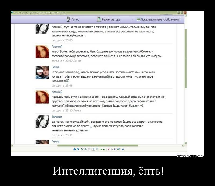The width and height of the screenshot is (215, 186).
Task: Click message text starting 'Молодец Лен, отличные начинания'
Action: pos(108,101)
